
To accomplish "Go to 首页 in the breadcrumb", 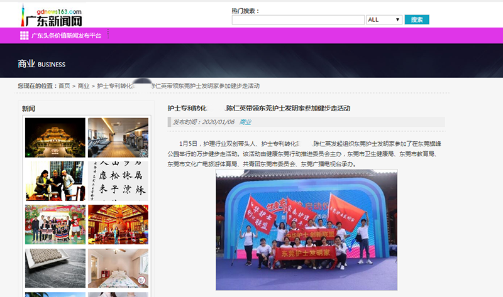I will pos(64,85).
